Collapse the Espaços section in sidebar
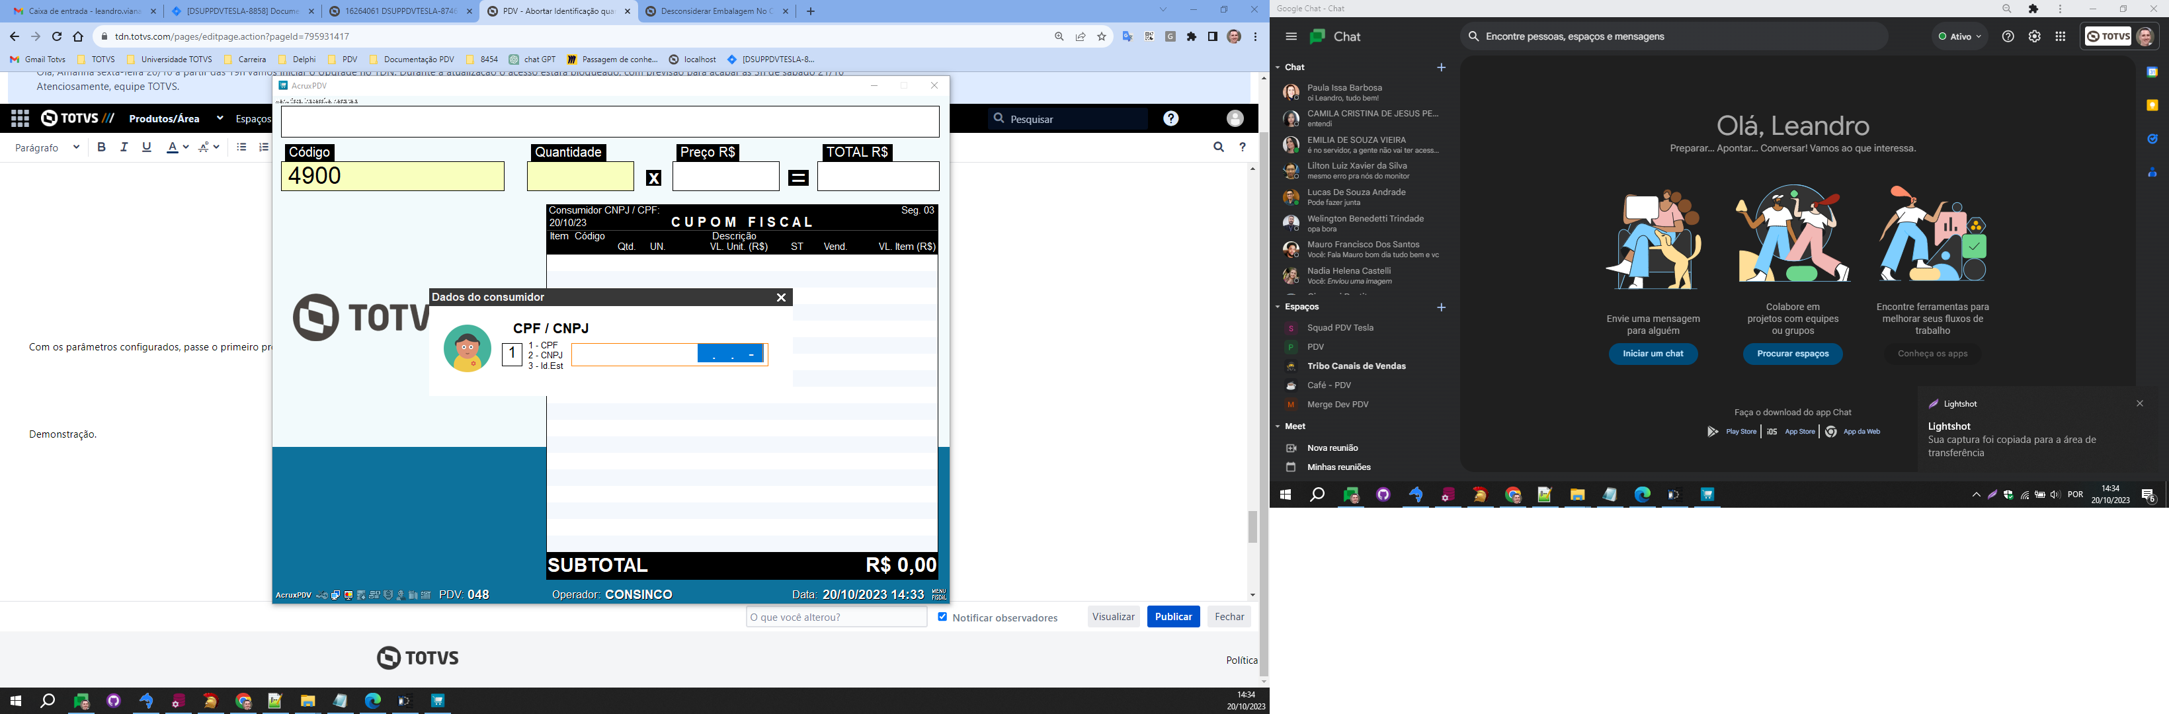Screen dimensions: 2169x714 click(x=1278, y=307)
